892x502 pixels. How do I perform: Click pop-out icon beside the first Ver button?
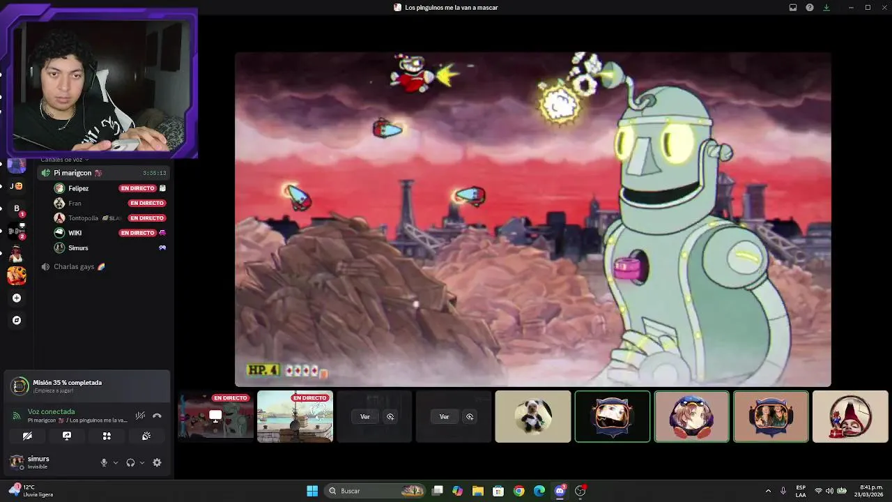coord(390,417)
